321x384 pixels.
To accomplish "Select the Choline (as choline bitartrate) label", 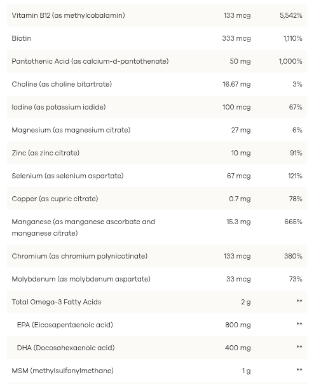I will (x=62, y=84).
